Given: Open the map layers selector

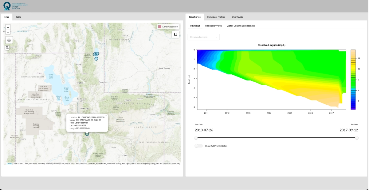Looking at the screenshot, I should (9, 40).
